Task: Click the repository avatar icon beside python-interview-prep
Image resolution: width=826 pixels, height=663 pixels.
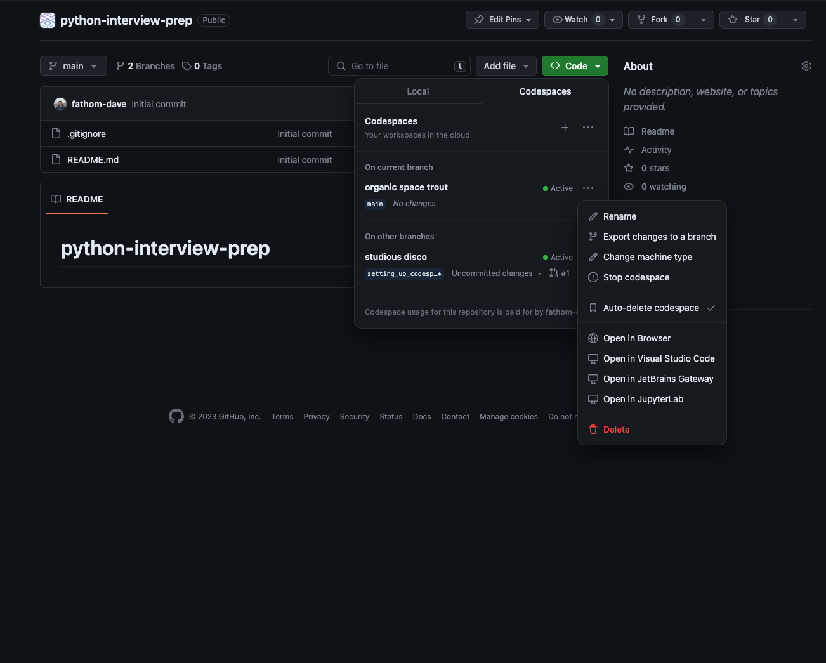Action: click(48, 20)
